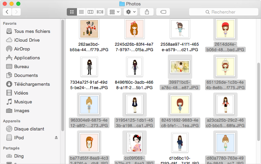Select thumbnail of 7334a72f-91af-49d...f1ee.JPG
The width and height of the screenshot is (261, 164).
(89, 66)
